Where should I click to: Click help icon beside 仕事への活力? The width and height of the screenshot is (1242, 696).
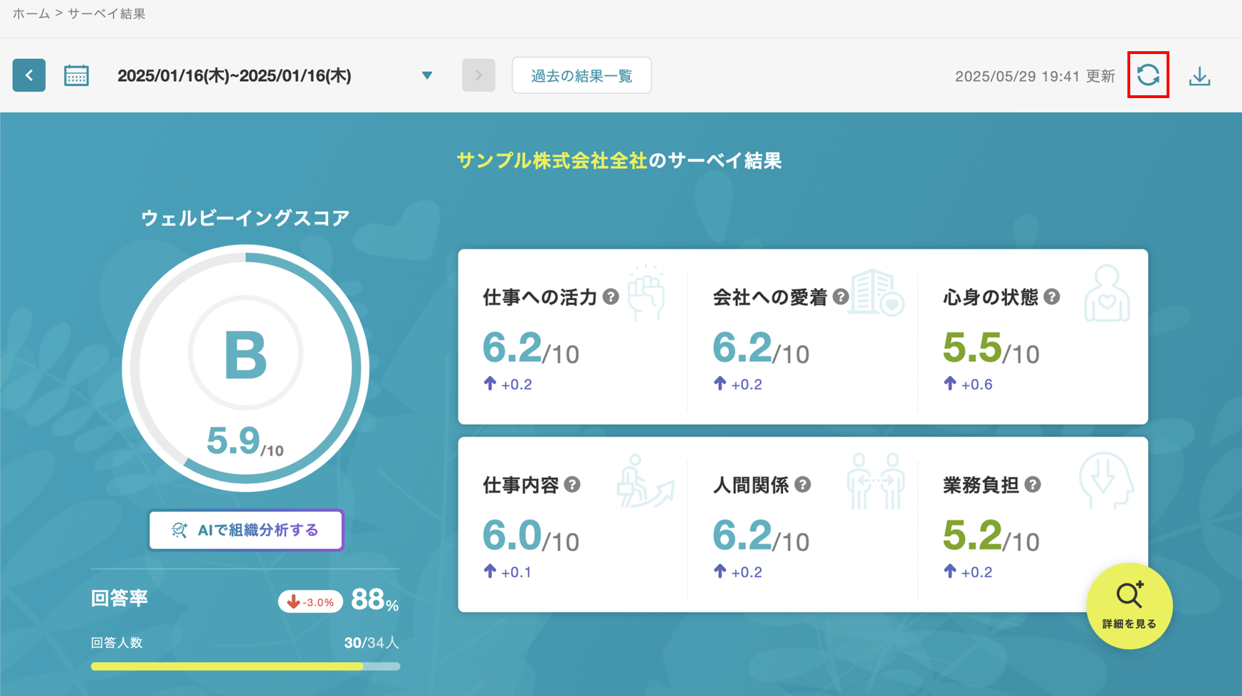(x=611, y=297)
